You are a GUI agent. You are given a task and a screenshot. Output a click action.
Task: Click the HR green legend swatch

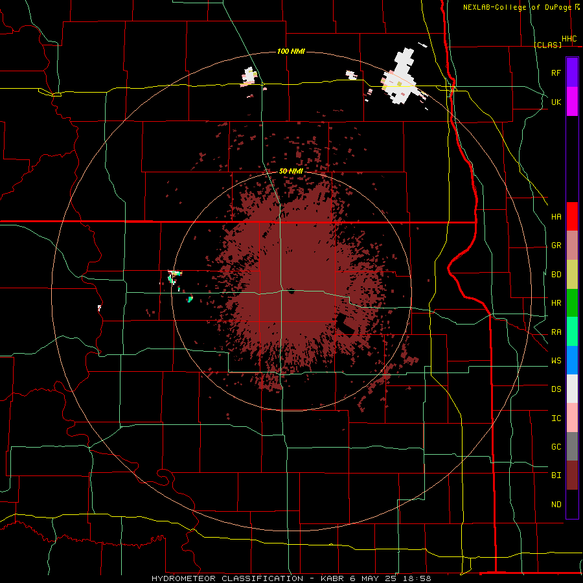[572, 303]
